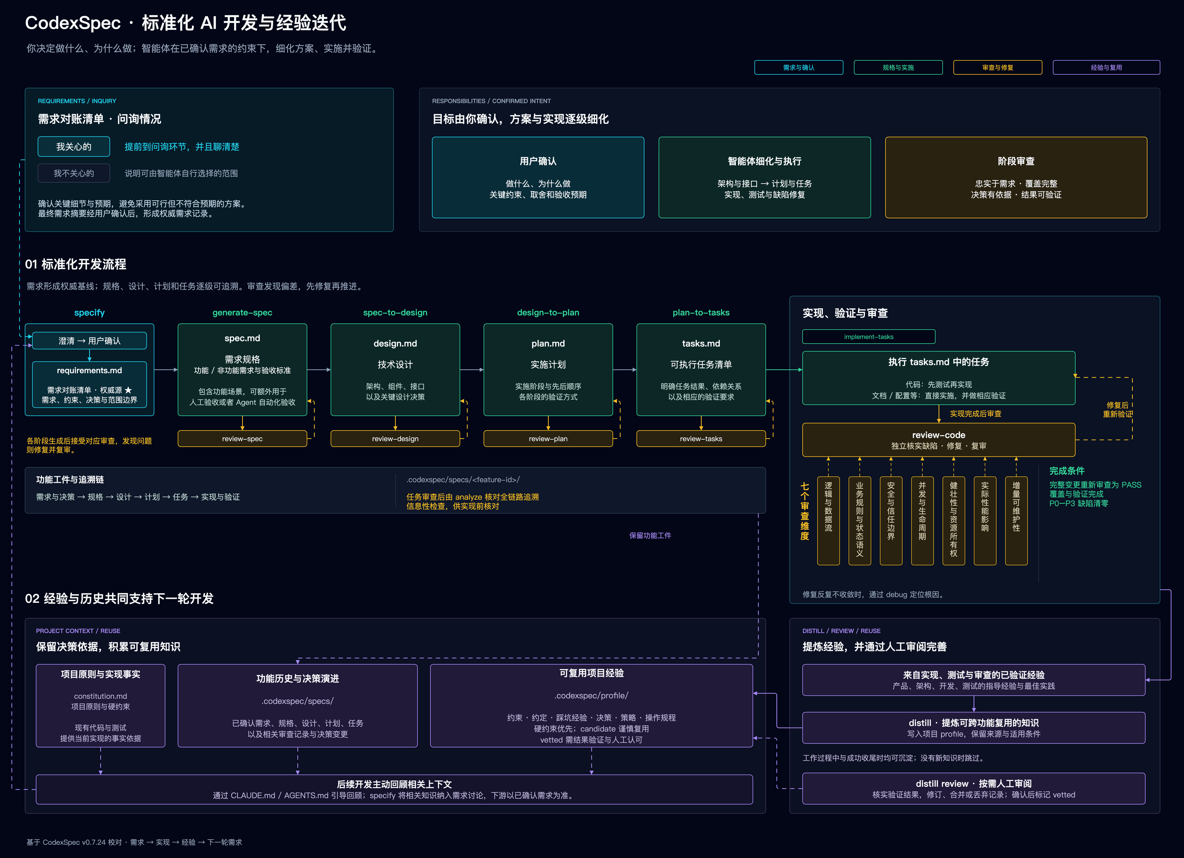Select the 执行 tasks.md 中的任务 box
Screen dimensions: 1184x858
[x=939, y=377]
